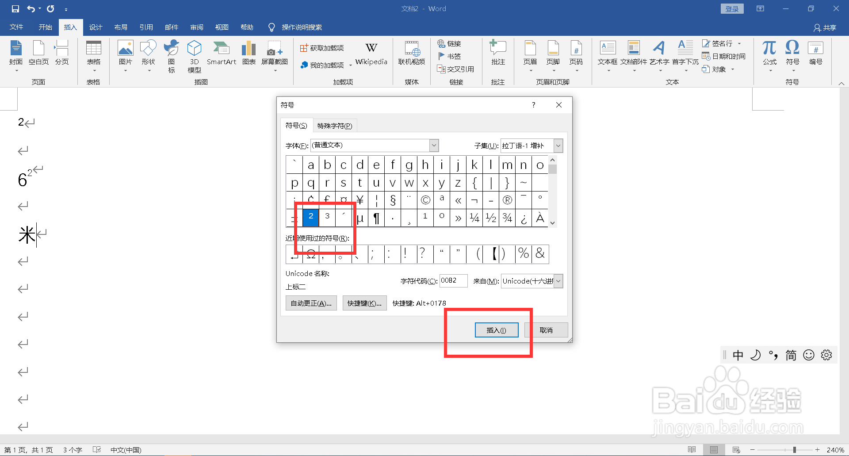849x456 pixels.
Task: Open 快捷键 shortcut key settings
Action: 364,303
